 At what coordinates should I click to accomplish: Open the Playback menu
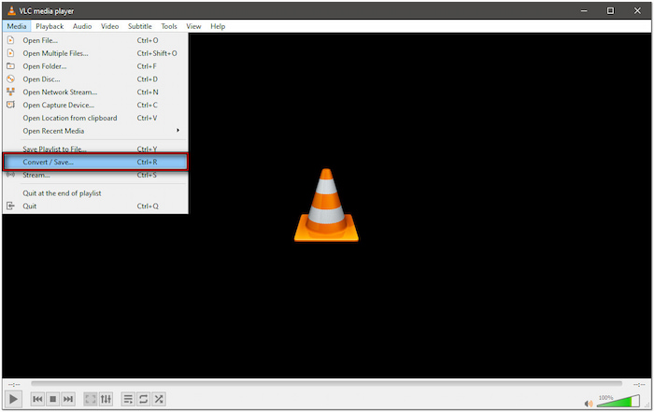click(x=50, y=26)
